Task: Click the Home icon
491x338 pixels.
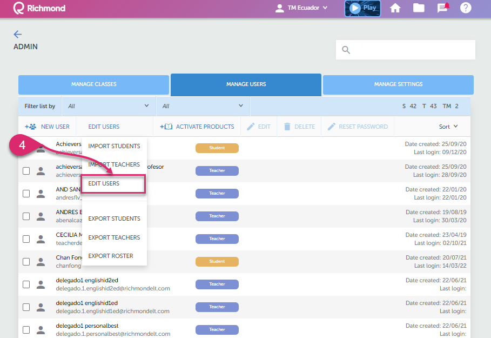Action: pyautogui.click(x=395, y=9)
